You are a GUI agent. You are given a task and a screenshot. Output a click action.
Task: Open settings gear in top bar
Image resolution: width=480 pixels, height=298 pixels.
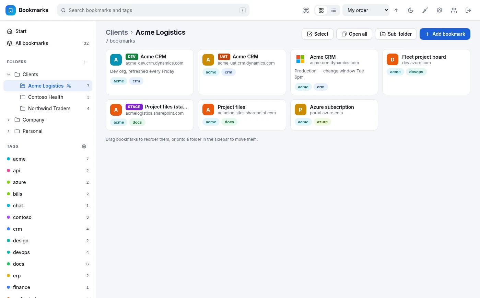[x=440, y=10]
